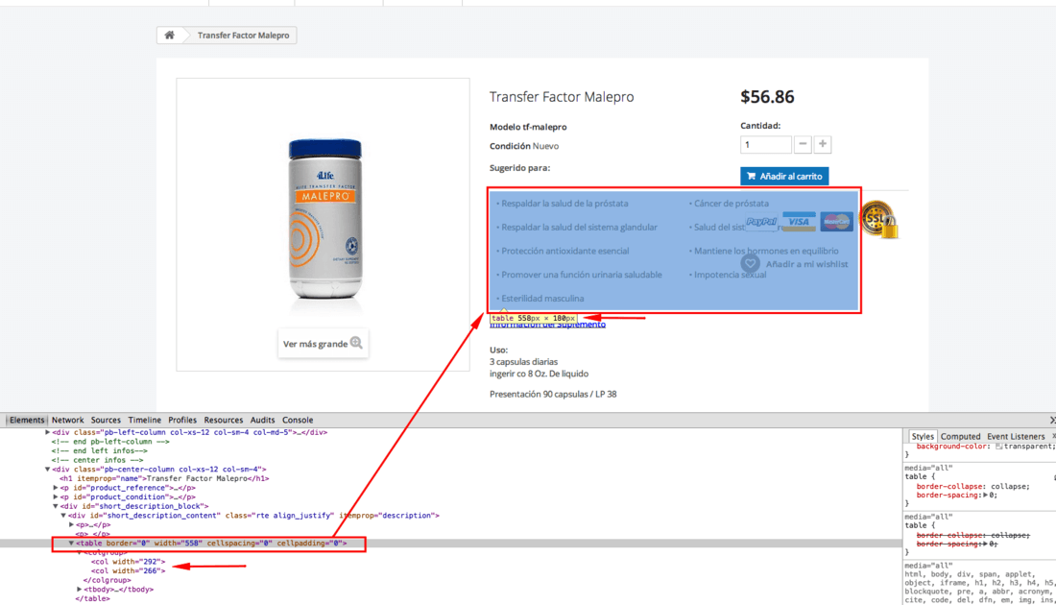Open the Network devtools tab
Screen dimensions: 1056x605
(x=68, y=420)
